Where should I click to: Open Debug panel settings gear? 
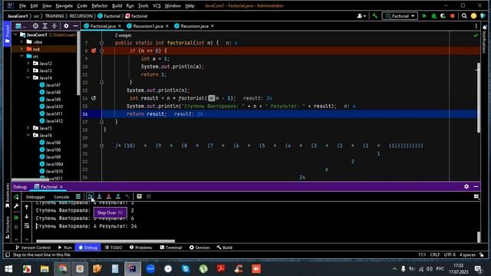click(x=466, y=186)
